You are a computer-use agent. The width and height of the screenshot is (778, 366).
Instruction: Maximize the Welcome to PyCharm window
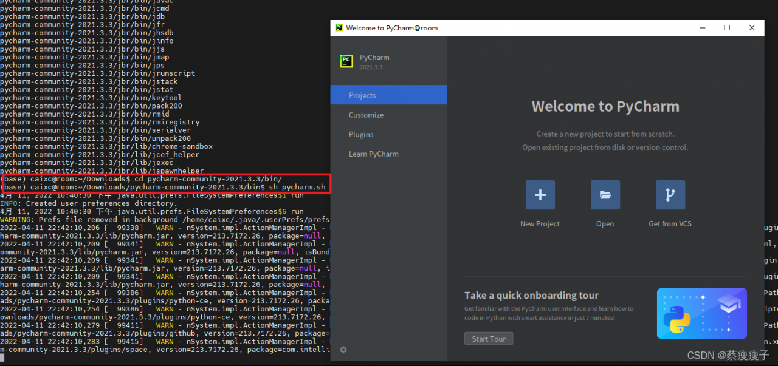coord(727,28)
